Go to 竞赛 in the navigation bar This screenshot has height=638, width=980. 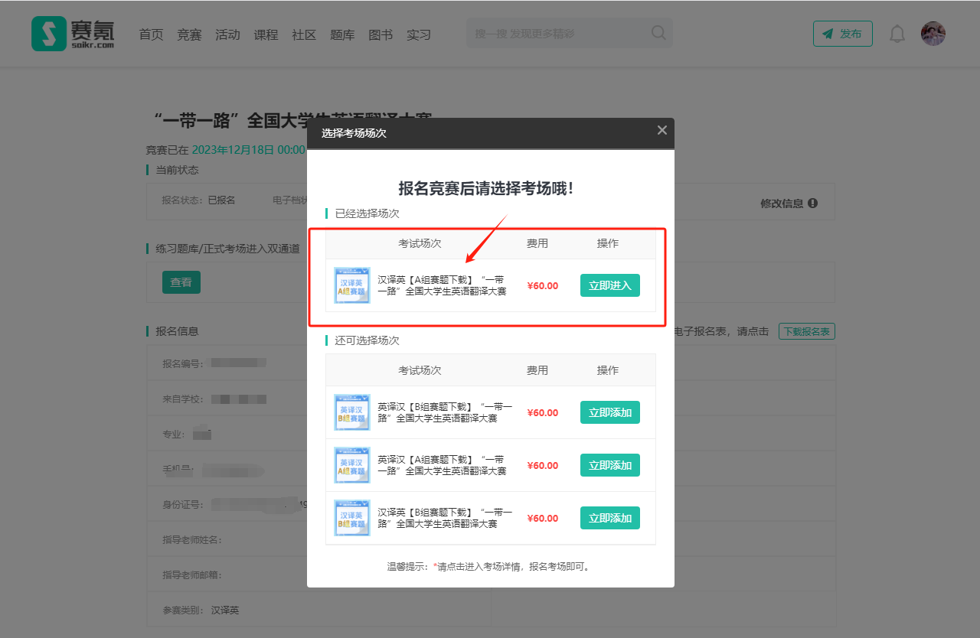pos(189,34)
